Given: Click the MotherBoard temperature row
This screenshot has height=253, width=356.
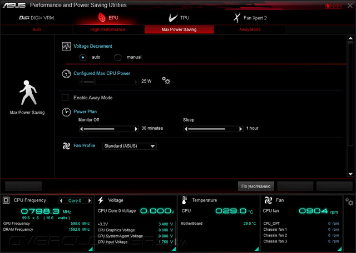Looking at the screenshot, I should pyautogui.click(x=218, y=224).
